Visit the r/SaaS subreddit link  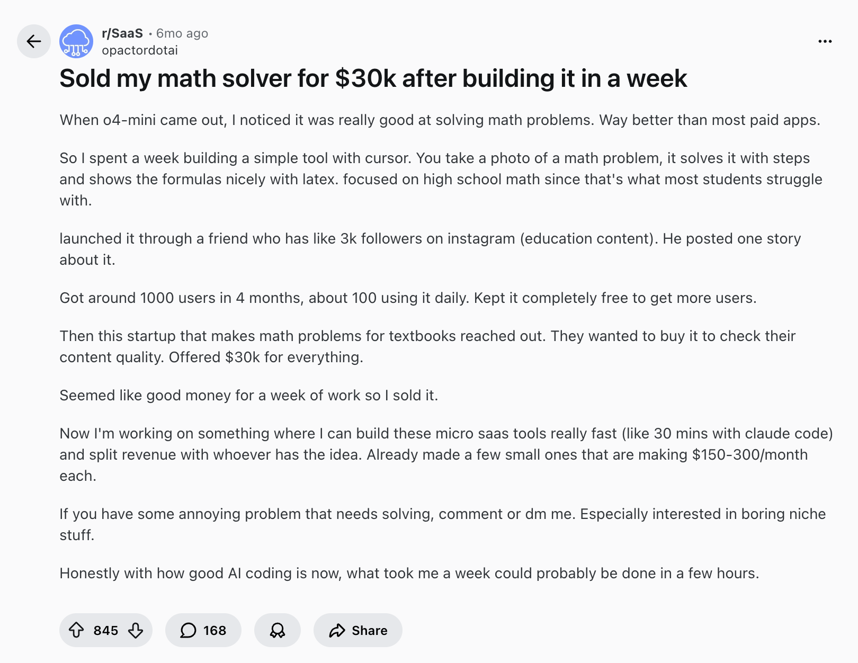121,33
